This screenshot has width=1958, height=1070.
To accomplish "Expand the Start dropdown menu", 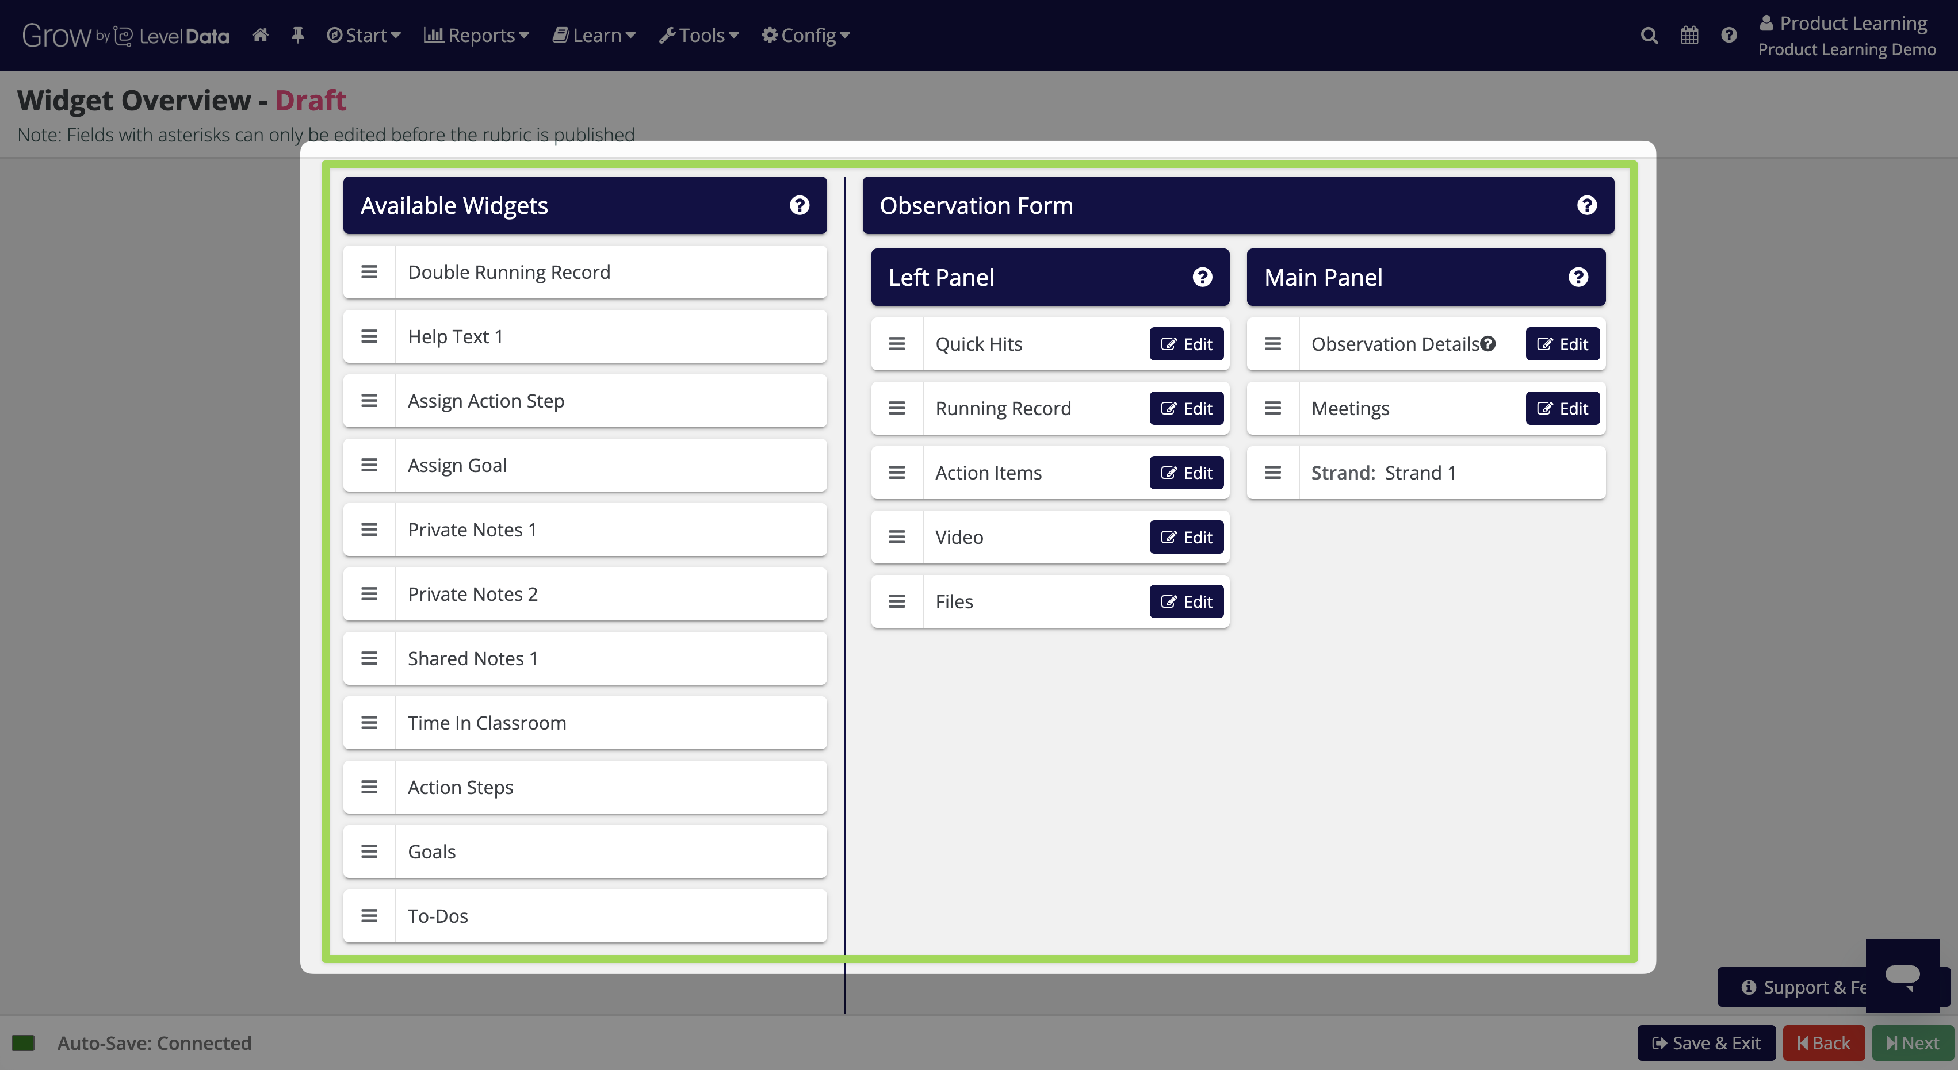I will point(364,35).
